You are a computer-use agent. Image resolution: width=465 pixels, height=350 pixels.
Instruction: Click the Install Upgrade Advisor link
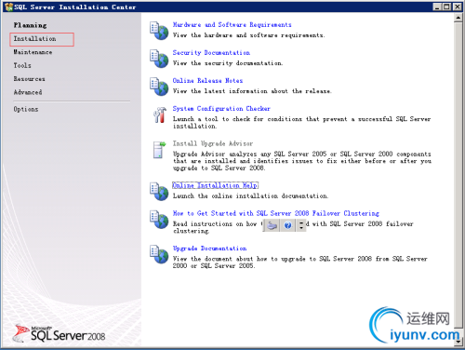point(213,143)
